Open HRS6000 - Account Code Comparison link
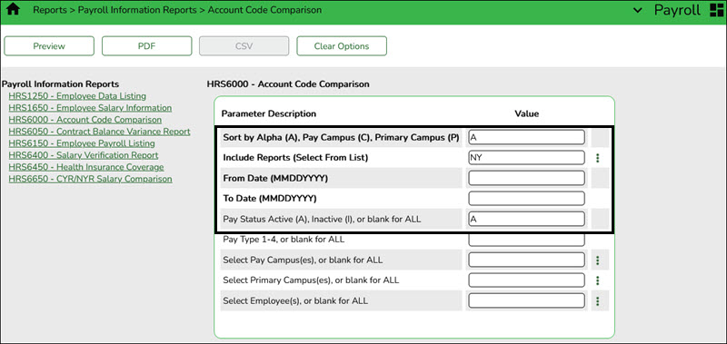The height and width of the screenshot is (344, 727). coord(85,120)
